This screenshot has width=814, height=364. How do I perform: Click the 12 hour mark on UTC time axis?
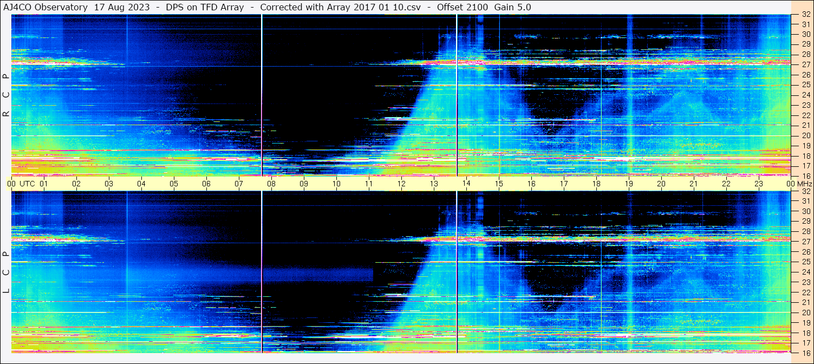coord(401,184)
